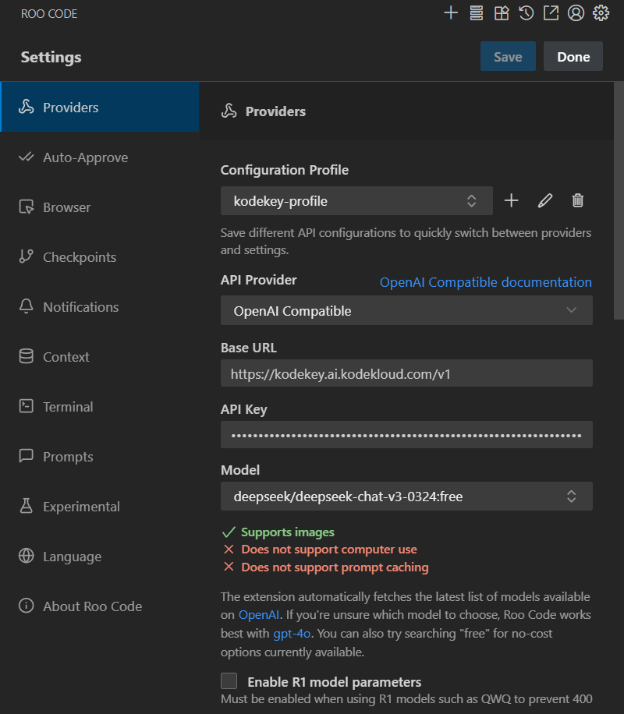Click the settings gear icon
Screen dimensions: 624x714
(601, 12)
